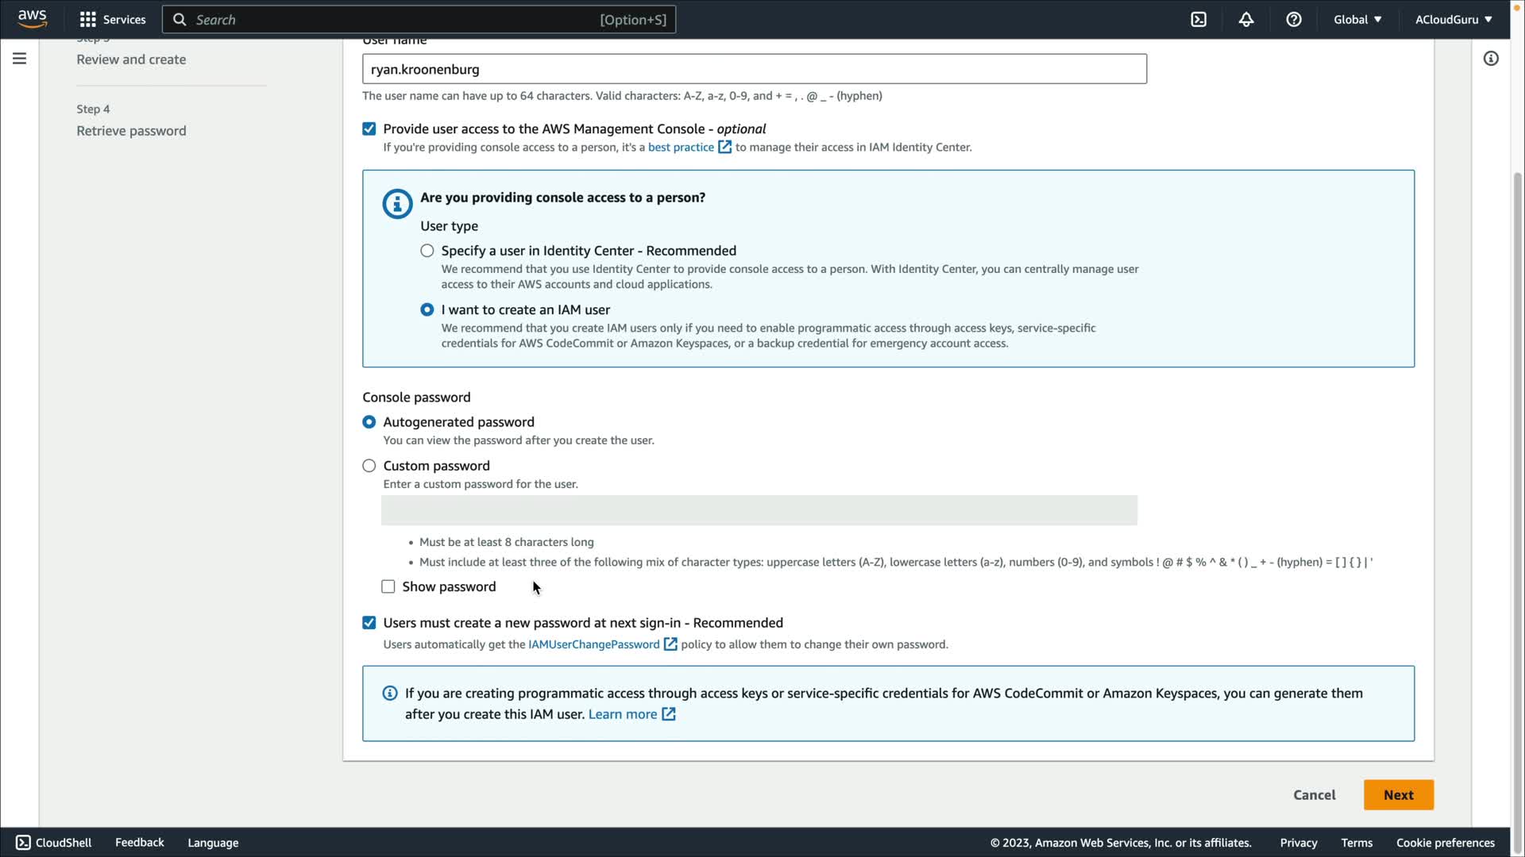Expand the Global region dropdown
1525x857 pixels.
(x=1357, y=19)
